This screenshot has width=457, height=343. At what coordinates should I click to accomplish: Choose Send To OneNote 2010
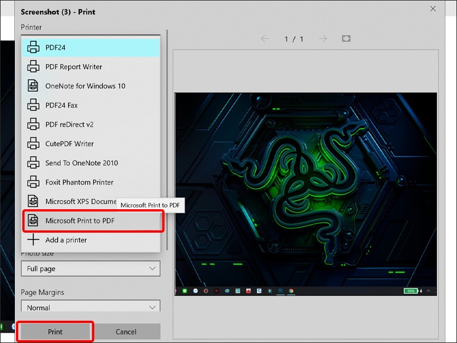[91, 163]
